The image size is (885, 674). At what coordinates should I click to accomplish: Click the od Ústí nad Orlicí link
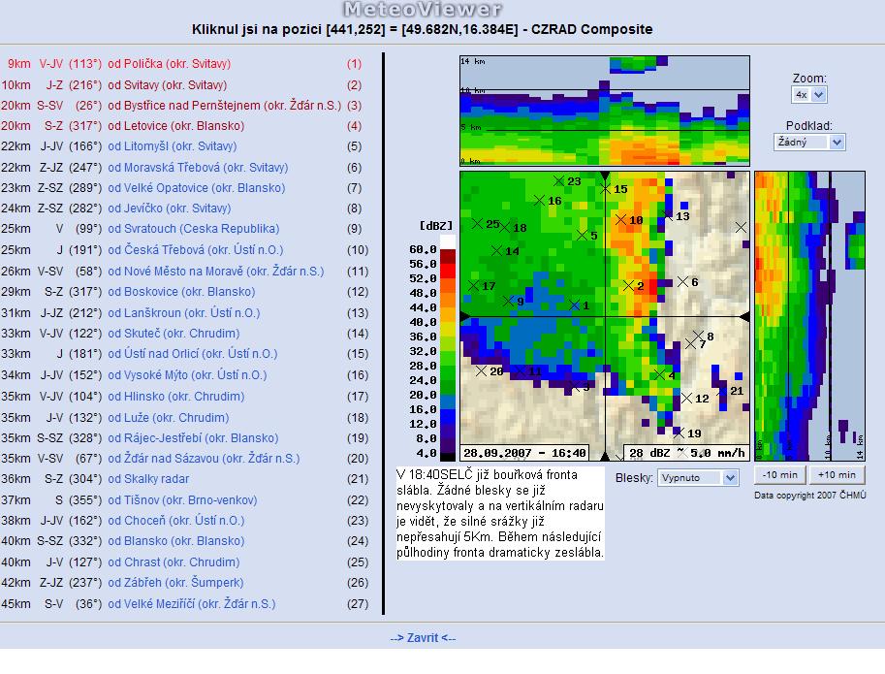click(193, 354)
